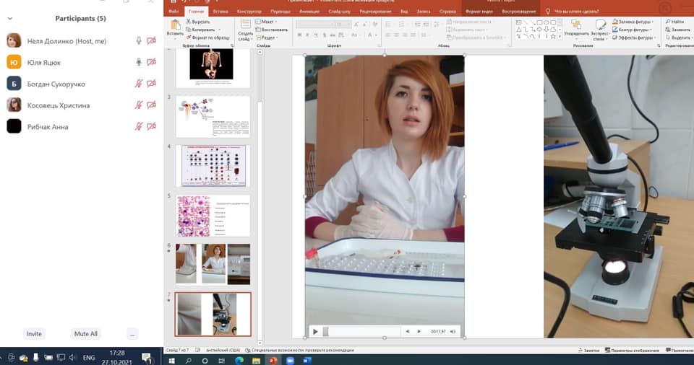Viewport: 694px width, 365px height.
Task: Click the video volume speaker icon
Action: click(453, 332)
